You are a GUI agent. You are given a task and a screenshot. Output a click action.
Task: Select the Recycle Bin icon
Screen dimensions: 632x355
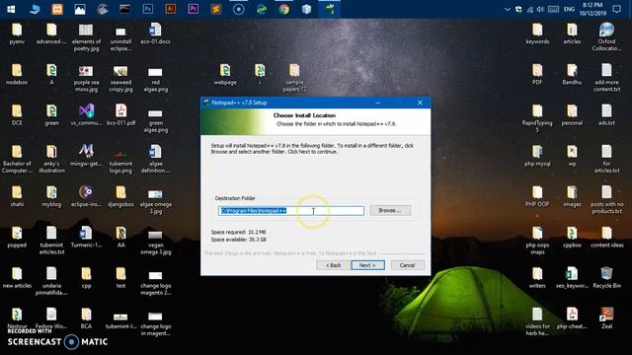tap(606, 278)
